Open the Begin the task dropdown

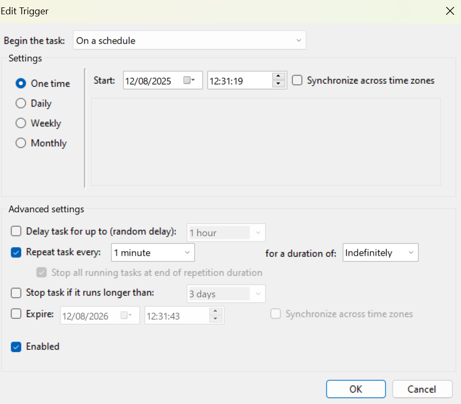189,40
